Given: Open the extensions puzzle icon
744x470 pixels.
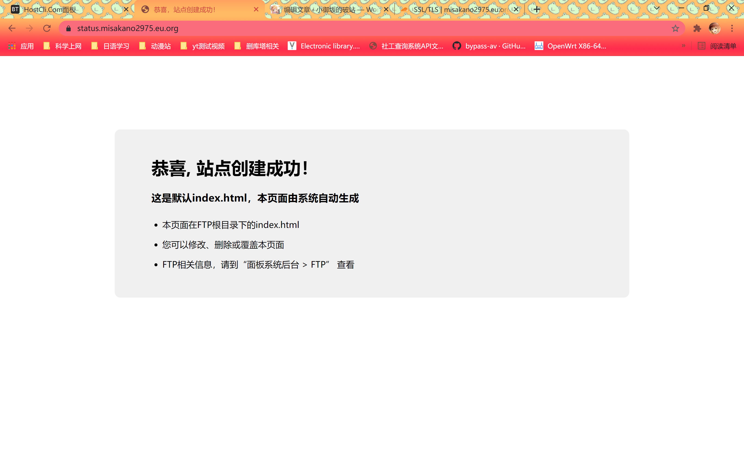Looking at the screenshot, I should point(697,29).
